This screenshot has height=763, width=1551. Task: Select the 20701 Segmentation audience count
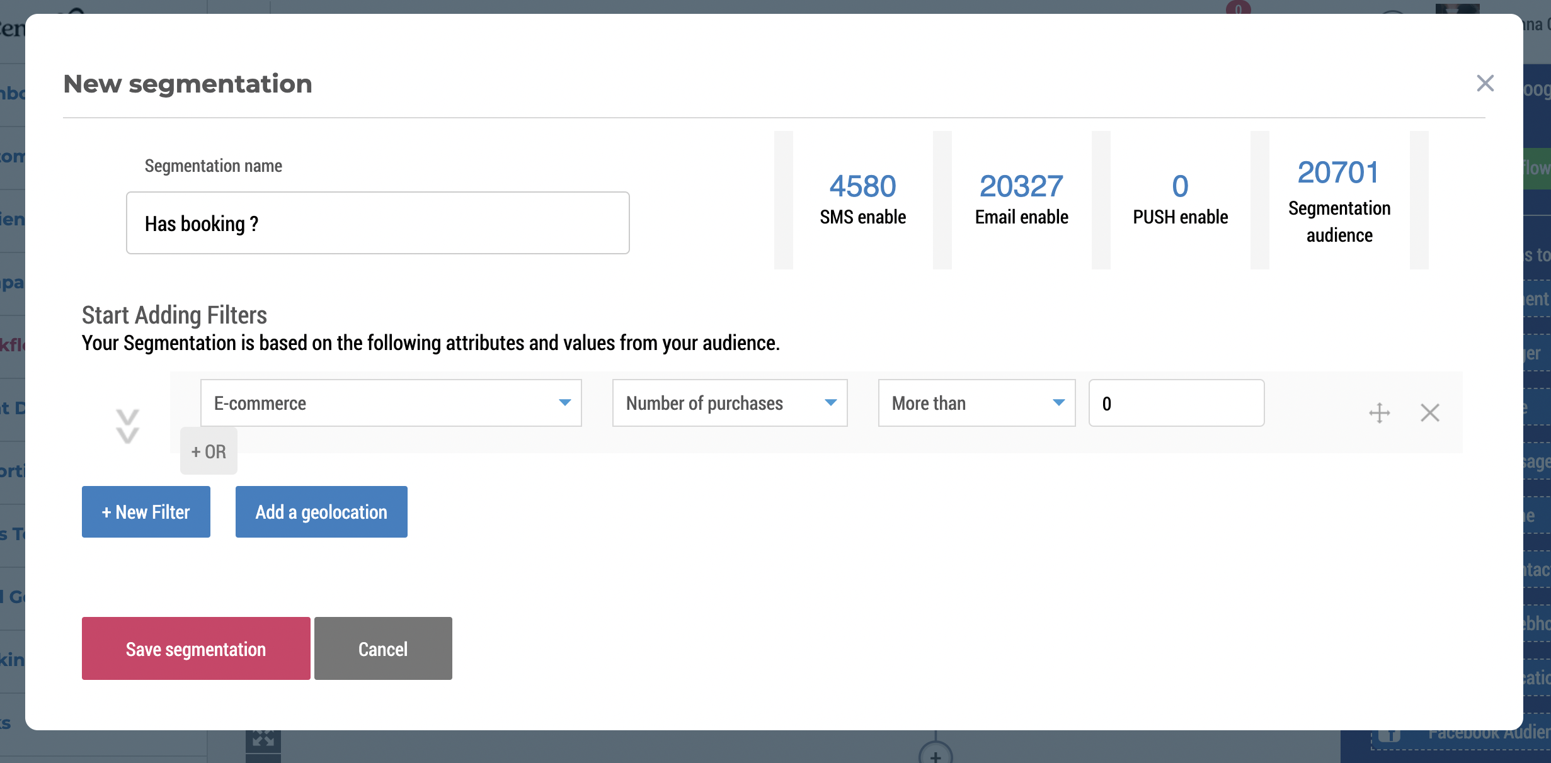[1339, 172]
